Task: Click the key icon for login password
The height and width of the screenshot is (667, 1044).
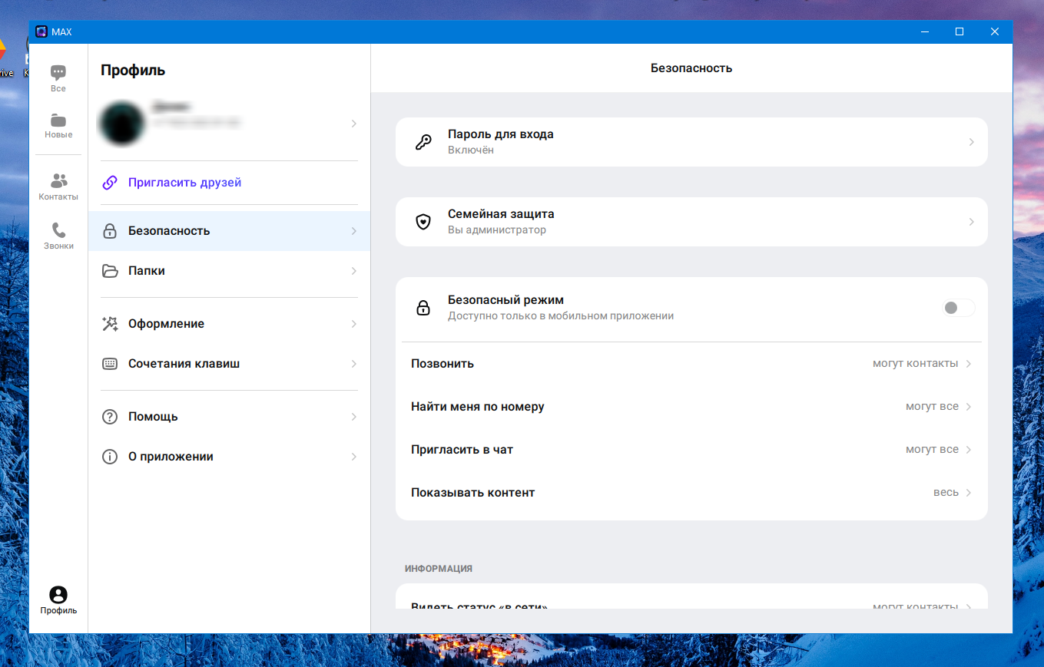Action: click(x=423, y=142)
